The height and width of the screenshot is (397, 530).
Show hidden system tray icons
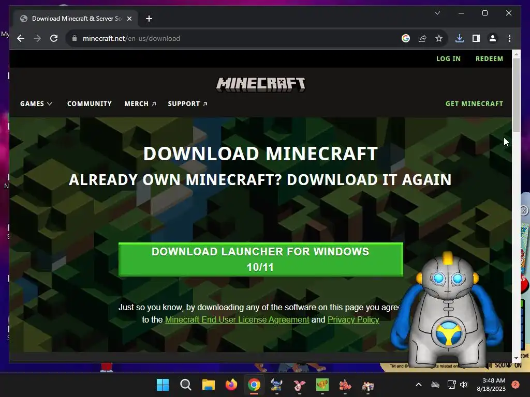click(x=418, y=385)
